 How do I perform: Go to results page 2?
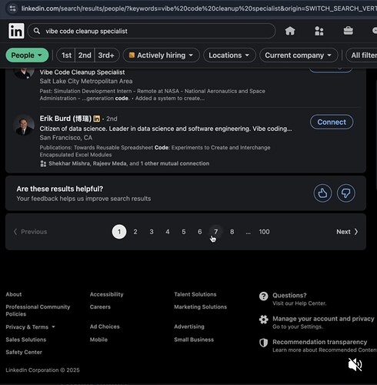coord(135,232)
